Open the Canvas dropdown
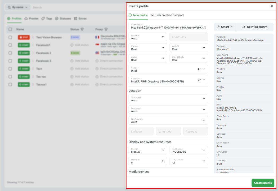The height and width of the screenshot is (191, 278). coord(148,48)
